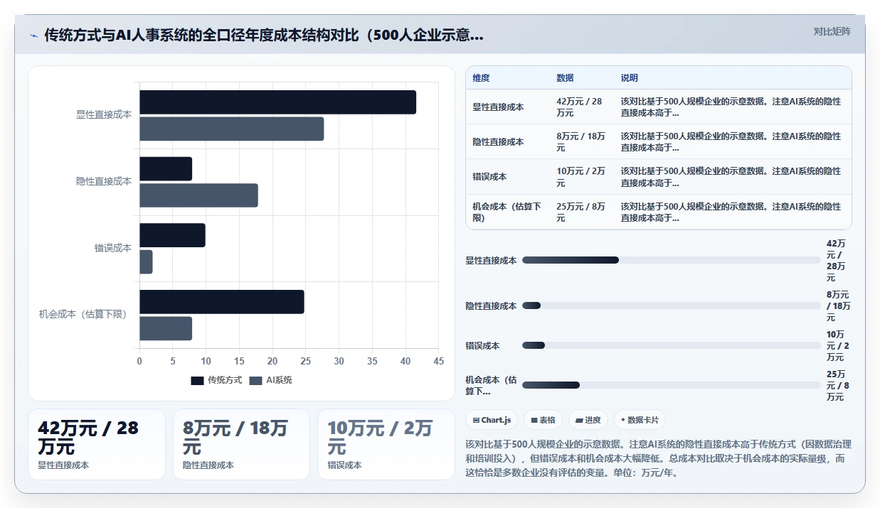Click the 传统方式 bar for 隐性直接成本
The width and height of the screenshot is (880, 508).
tap(166, 169)
